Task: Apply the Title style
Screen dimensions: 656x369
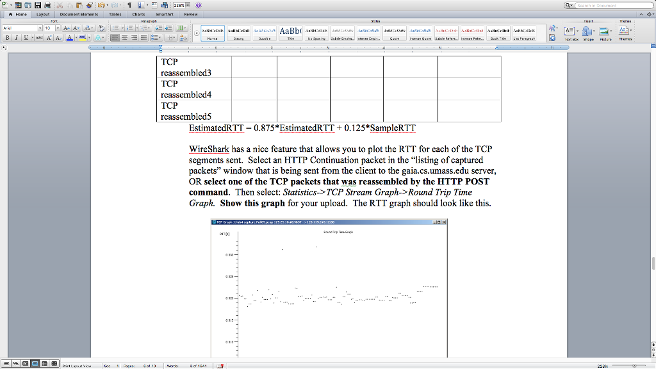Action: tap(291, 31)
